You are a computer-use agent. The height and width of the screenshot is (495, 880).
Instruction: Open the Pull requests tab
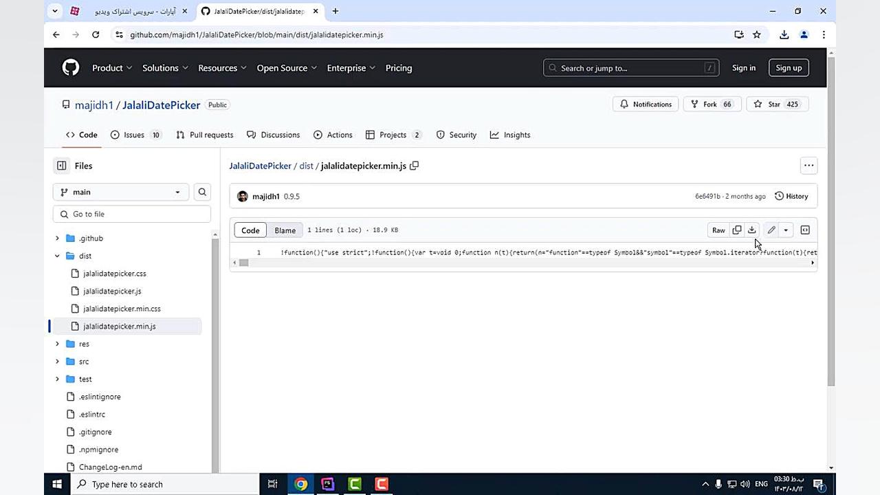(205, 135)
